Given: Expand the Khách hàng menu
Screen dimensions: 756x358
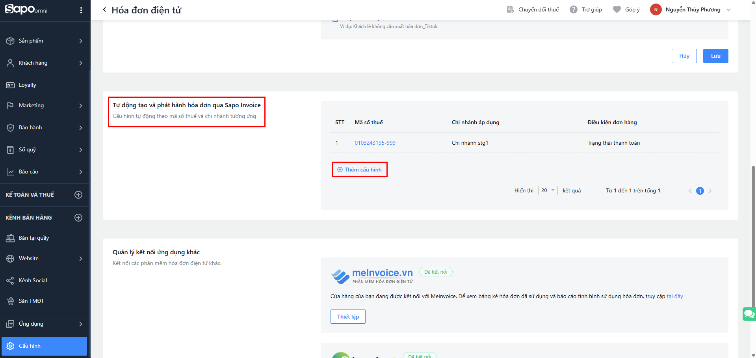Looking at the screenshot, I should click(x=81, y=63).
